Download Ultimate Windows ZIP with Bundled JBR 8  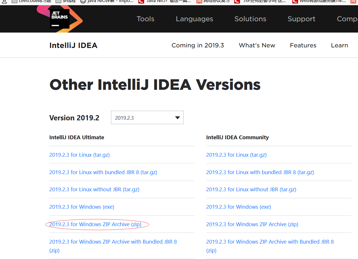113,246
